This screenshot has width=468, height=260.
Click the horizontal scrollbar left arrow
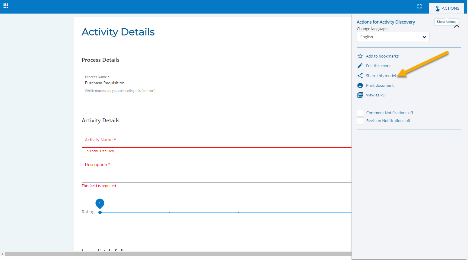click(2, 254)
